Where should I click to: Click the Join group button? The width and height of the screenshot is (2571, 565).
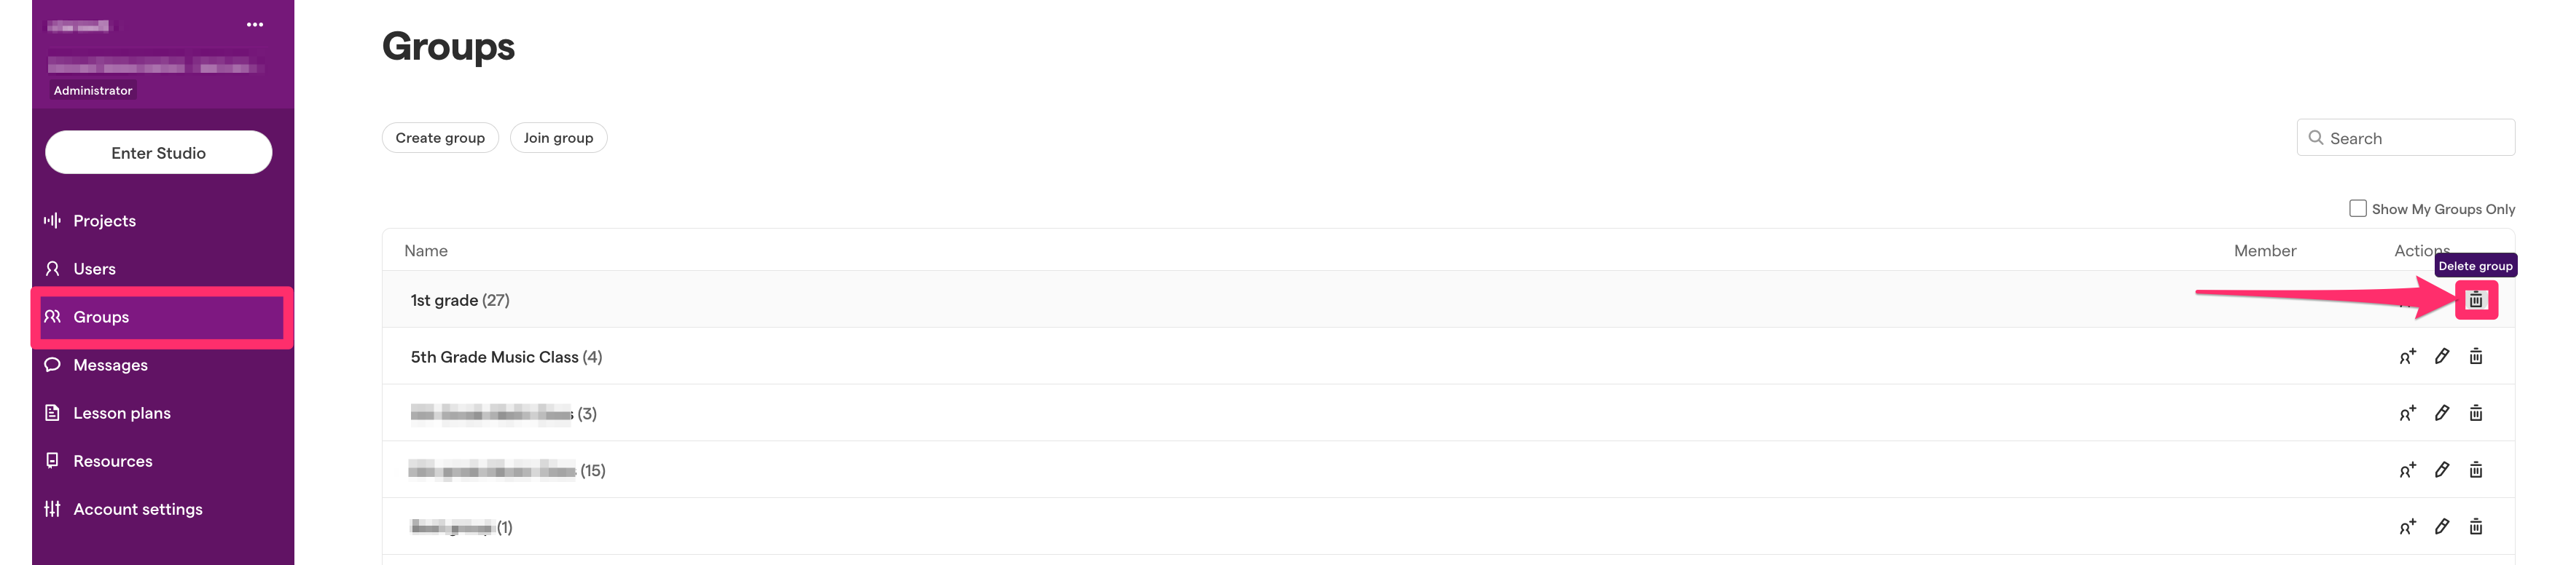click(558, 138)
